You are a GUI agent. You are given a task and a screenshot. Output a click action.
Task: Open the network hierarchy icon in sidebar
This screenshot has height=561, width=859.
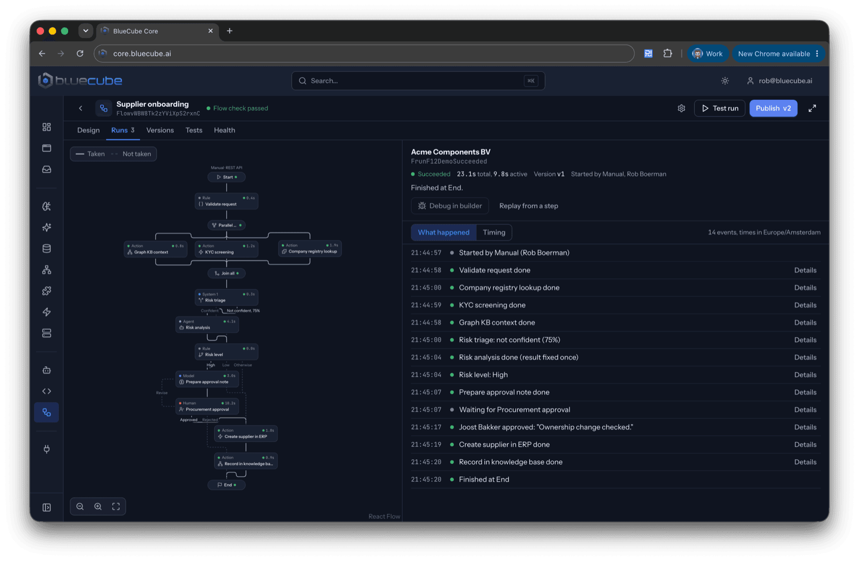click(47, 269)
